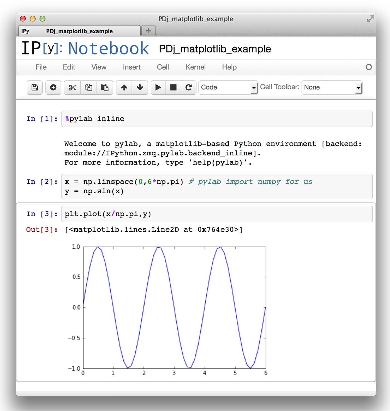Screen dimensions: 390x411
Task: Move the selected cell down
Action: click(140, 88)
